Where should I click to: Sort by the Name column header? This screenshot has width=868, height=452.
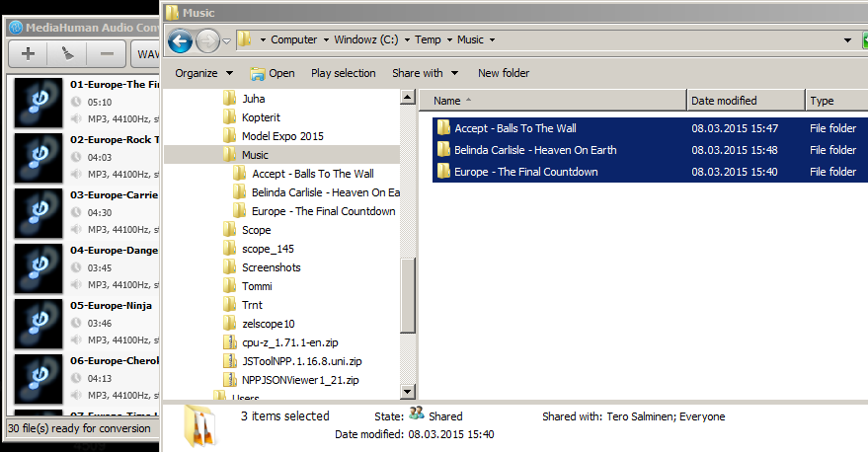[x=552, y=101]
